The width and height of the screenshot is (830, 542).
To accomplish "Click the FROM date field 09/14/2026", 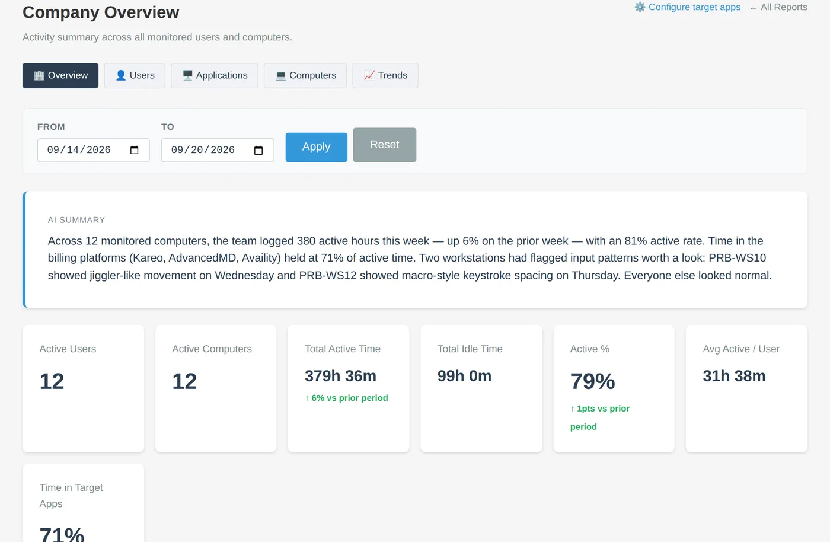I will (94, 150).
